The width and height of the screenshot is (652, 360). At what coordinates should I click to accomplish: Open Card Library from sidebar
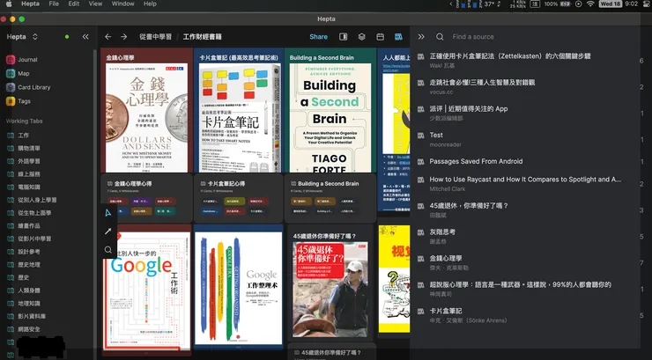tap(33, 87)
